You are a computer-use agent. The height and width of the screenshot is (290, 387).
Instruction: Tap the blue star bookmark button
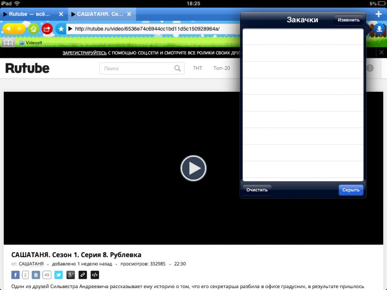pyautogui.click(x=60, y=29)
